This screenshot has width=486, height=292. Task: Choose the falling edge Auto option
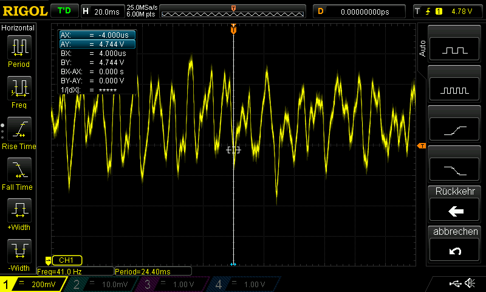pyautogui.click(x=454, y=170)
